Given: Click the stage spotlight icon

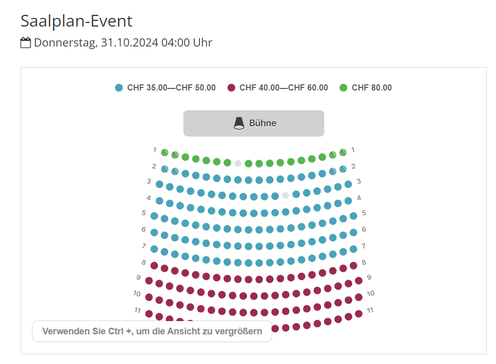Looking at the screenshot, I should 239,123.
